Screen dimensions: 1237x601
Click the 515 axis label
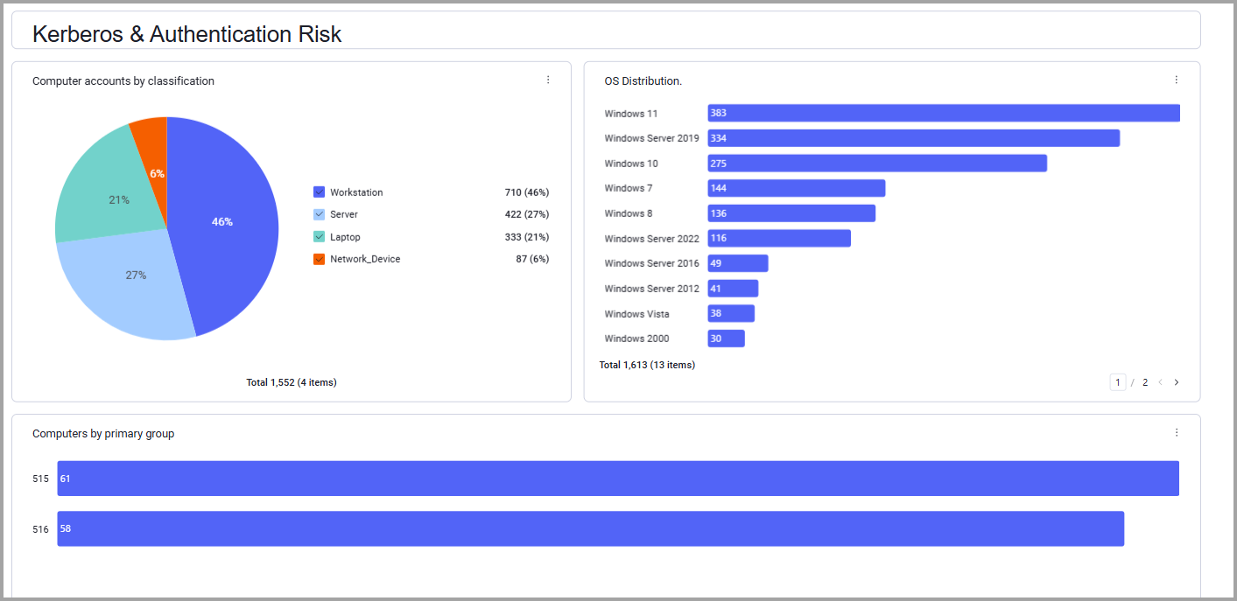(x=40, y=479)
